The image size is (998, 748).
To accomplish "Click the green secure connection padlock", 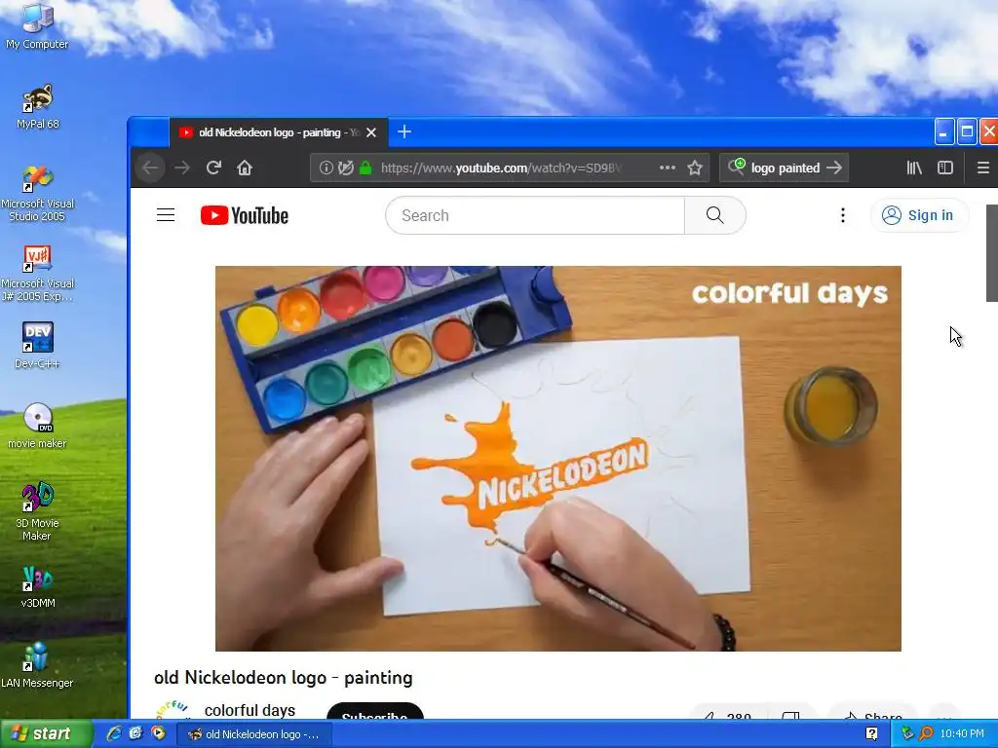I will tap(365, 168).
